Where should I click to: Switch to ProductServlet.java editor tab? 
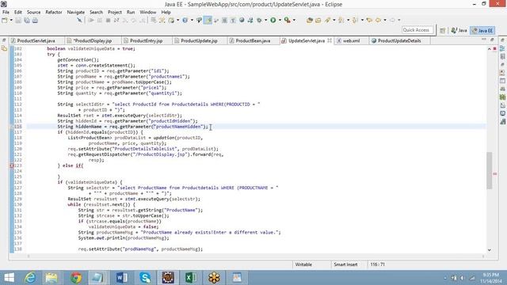click(36, 40)
